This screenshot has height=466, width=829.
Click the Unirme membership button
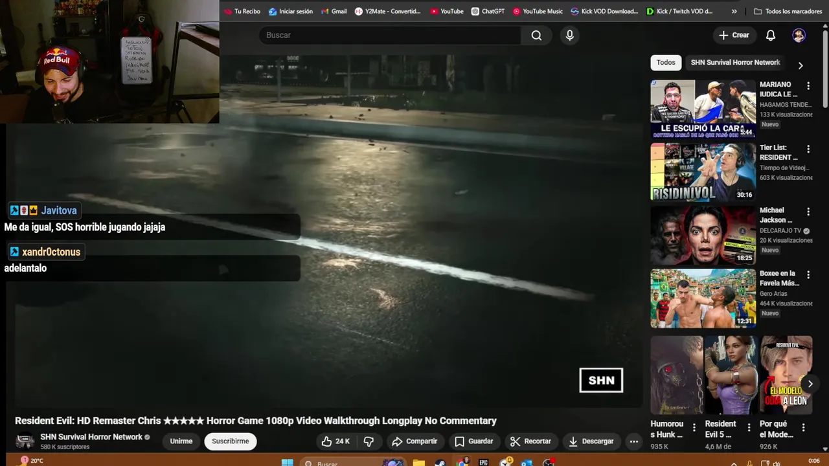coord(181,441)
